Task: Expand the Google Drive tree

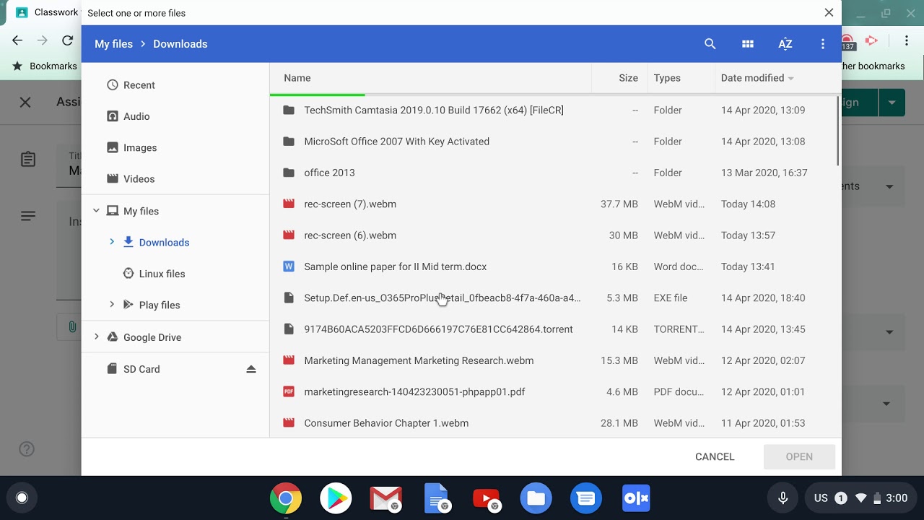Action: tap(96, 337)
